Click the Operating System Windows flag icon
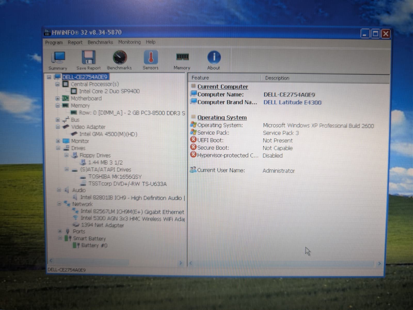The height and width of the screenshot is (310, 413). pos(193,125)
